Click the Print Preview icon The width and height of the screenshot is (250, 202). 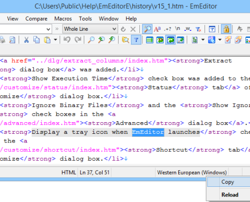[12, 40]
